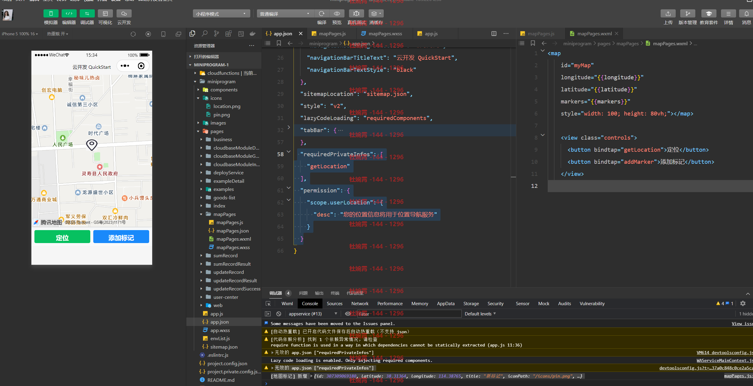Open version management (版本管理) icon
The width and height of the screenshot is (753, 386).
687,14
